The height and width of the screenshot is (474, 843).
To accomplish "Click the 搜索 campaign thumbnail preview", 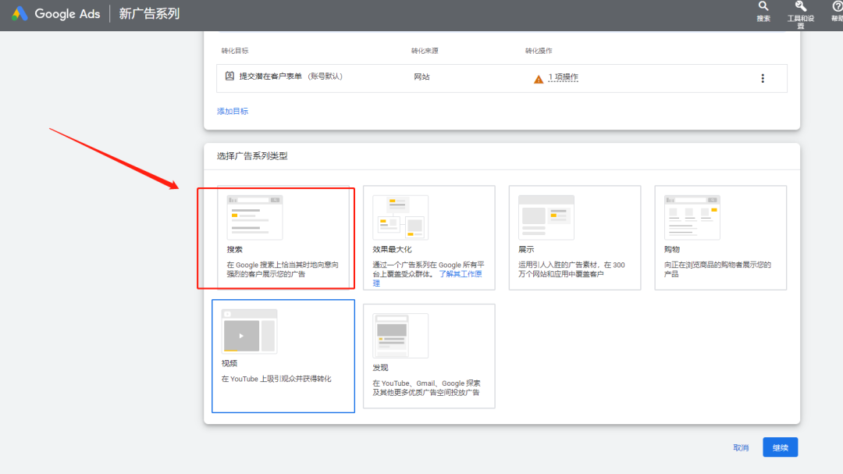I will click(254, 216).
